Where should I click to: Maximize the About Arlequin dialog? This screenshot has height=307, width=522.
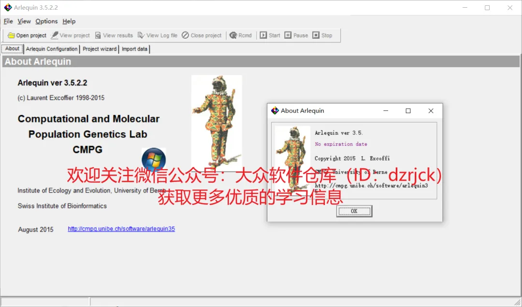(x=408, y=111)
